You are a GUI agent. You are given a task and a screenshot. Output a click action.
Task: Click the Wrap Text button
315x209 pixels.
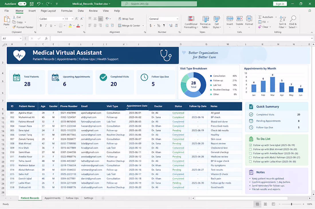(x=126, y=19)
